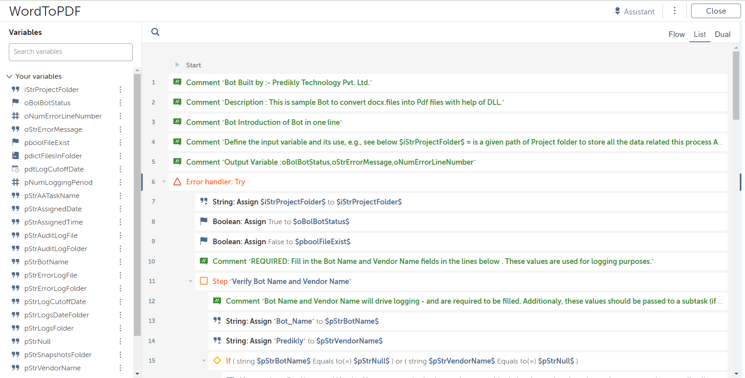Viewport: 745px width, 378px height.
Task: Click the search magnifier icon in editor
Action: pos(155,32)
